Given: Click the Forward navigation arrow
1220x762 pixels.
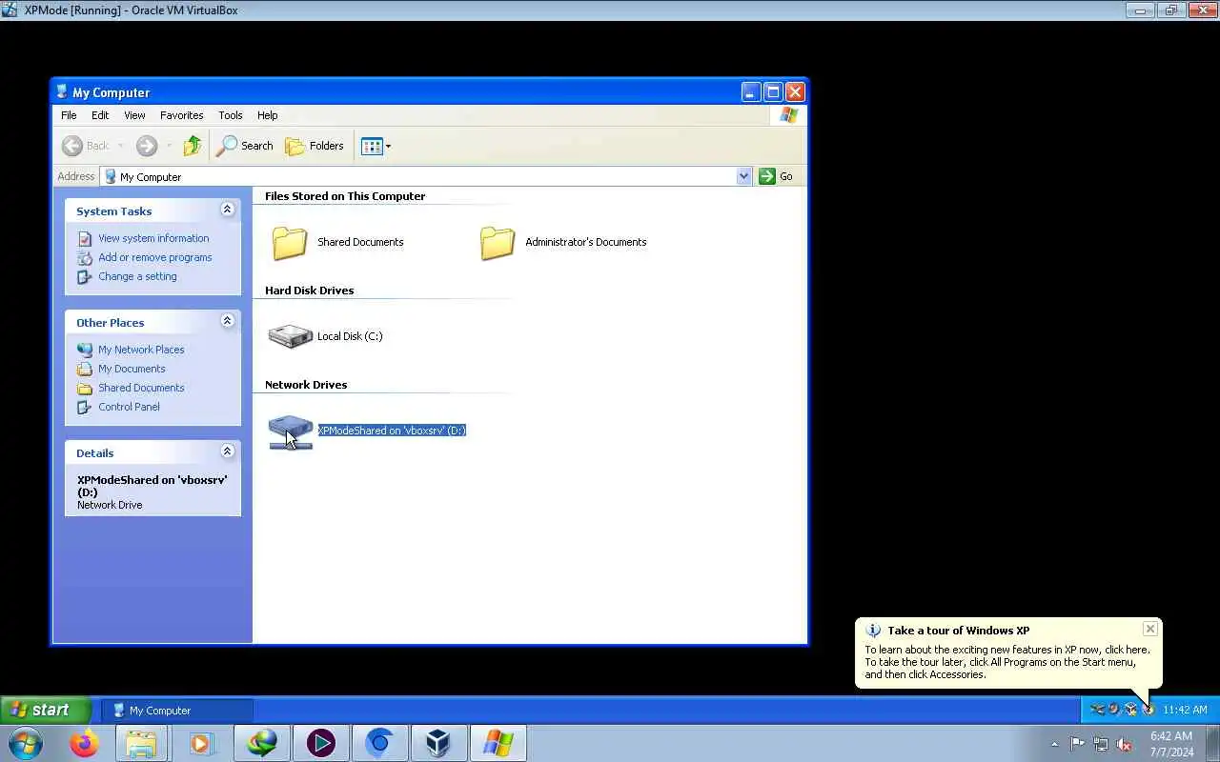Looking at the screenshot, I should pos(146,146).
